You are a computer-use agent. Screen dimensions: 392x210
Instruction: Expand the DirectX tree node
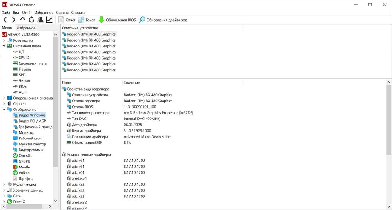4,202
